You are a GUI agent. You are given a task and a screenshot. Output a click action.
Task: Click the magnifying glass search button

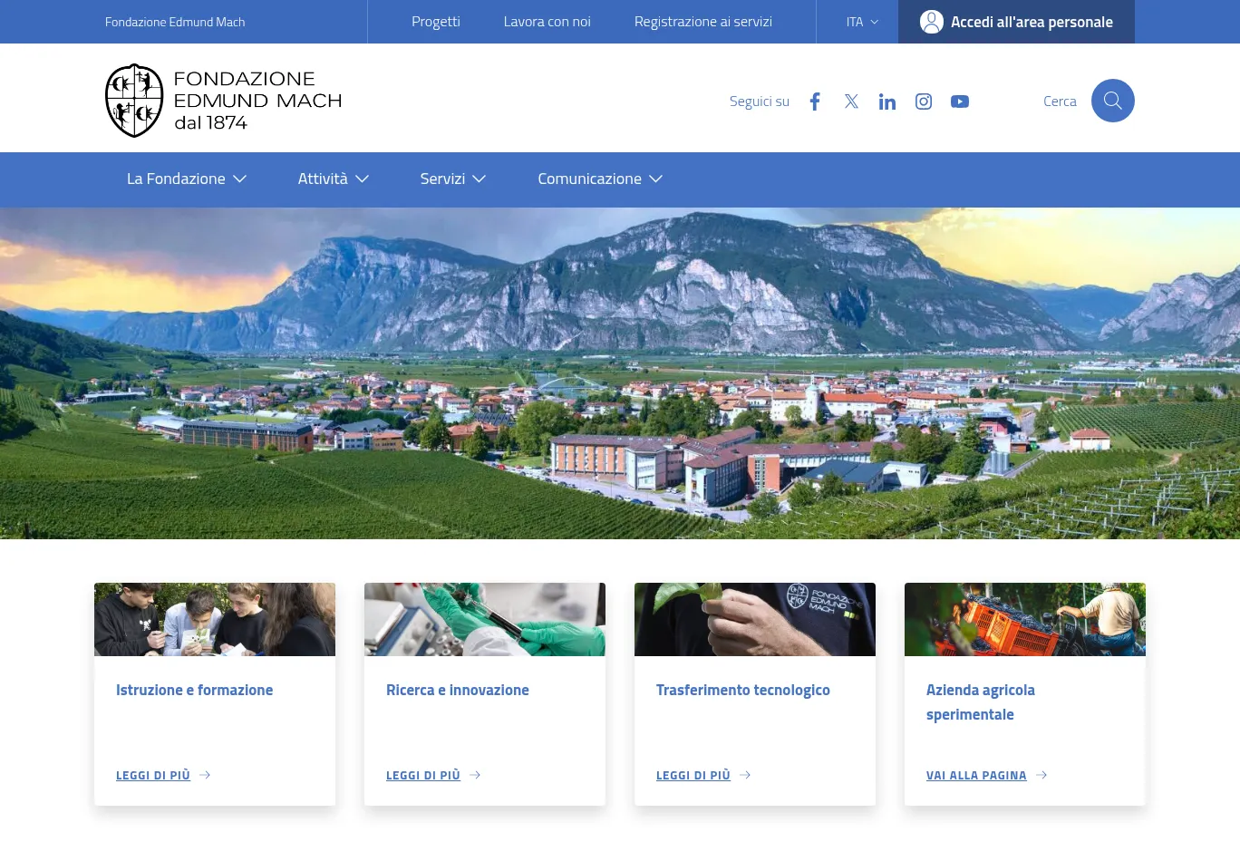click(1112, 101)
